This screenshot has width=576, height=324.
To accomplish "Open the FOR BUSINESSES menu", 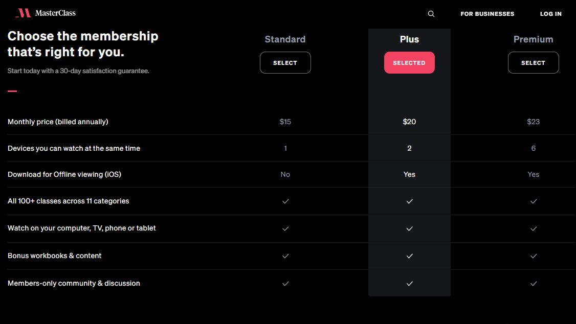I will pos(487,14).
